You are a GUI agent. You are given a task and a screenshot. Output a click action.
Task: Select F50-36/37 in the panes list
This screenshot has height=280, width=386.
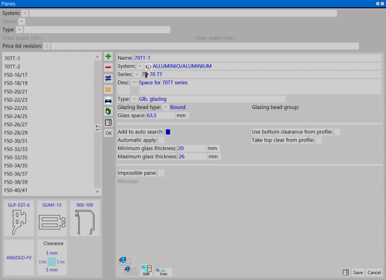(x=48, y=174)
